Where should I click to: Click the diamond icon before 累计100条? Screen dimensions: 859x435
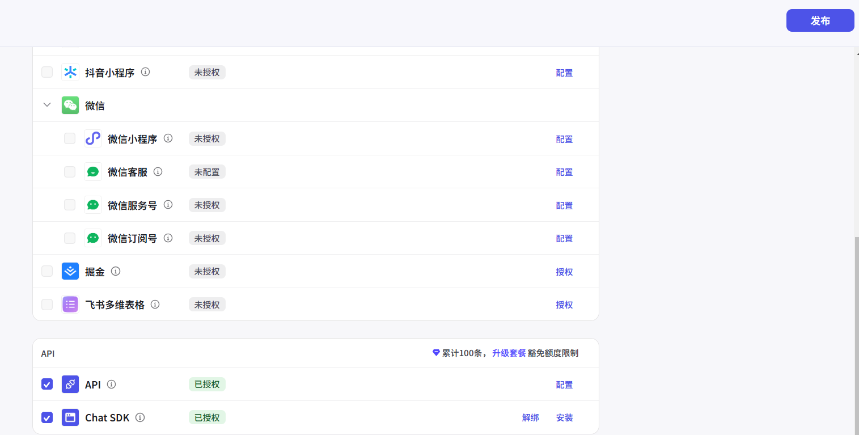pyautogui.click(x=436, y=353)
